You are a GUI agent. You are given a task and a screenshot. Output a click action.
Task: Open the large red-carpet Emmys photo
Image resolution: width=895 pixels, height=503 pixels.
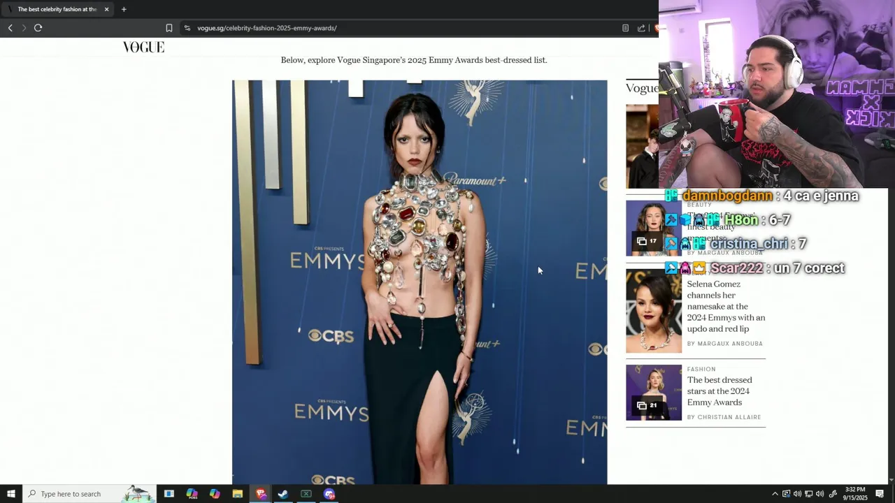coord(420,282)
